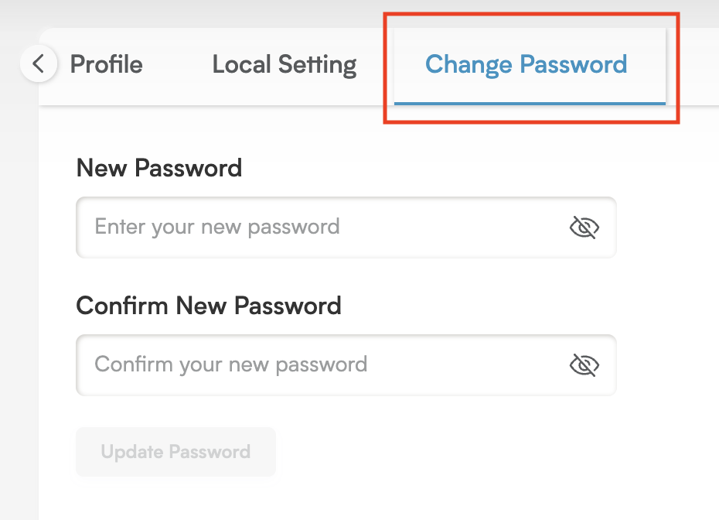719x520 pixels.
Task: Click the 'Local Setting' tab label
Action: coord(285,64)
